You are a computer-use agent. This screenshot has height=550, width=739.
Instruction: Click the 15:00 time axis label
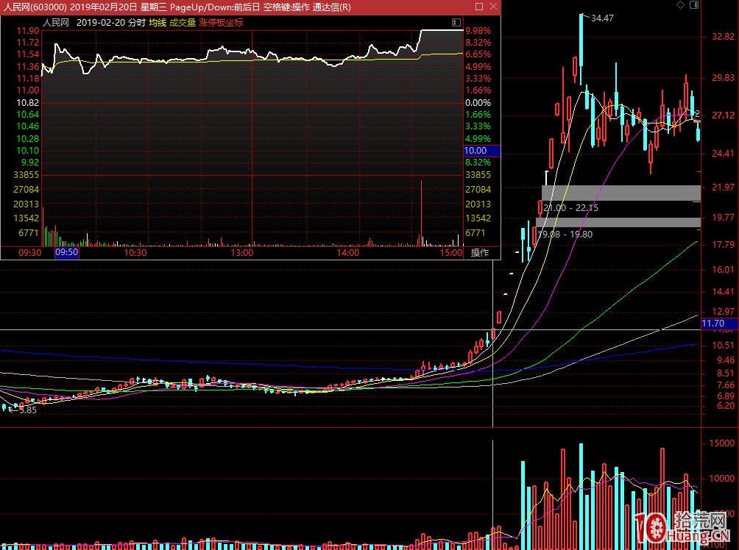pyautogui.click(x=451, y=253)
